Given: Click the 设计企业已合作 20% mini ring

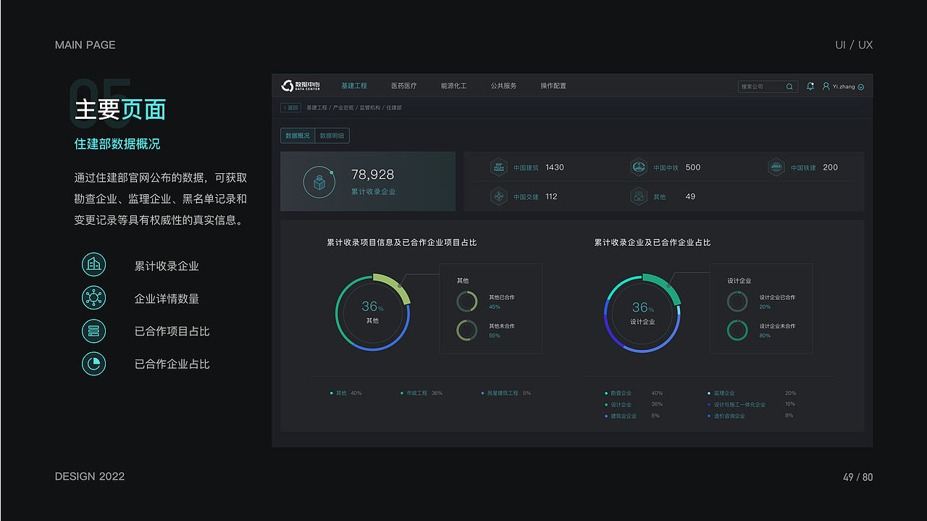Looking at the screenshot, I should [737, 301].
